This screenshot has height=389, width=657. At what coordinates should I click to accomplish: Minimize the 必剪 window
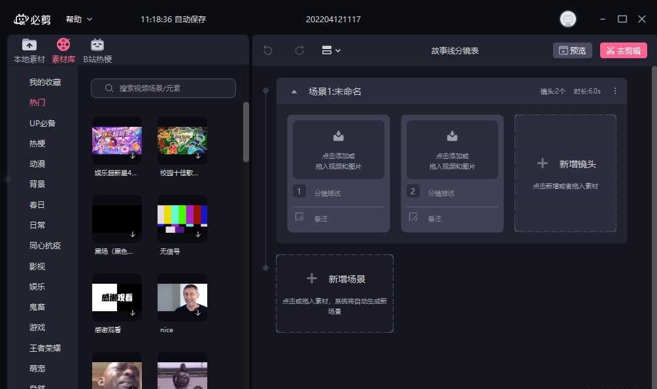[x=603, y=19]
